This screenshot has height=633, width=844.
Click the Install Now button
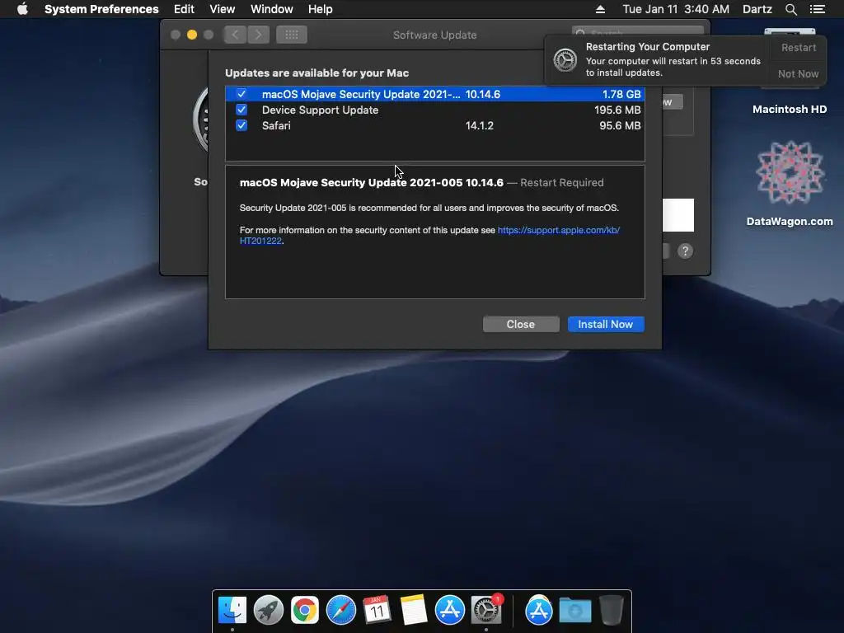point(606,324)
